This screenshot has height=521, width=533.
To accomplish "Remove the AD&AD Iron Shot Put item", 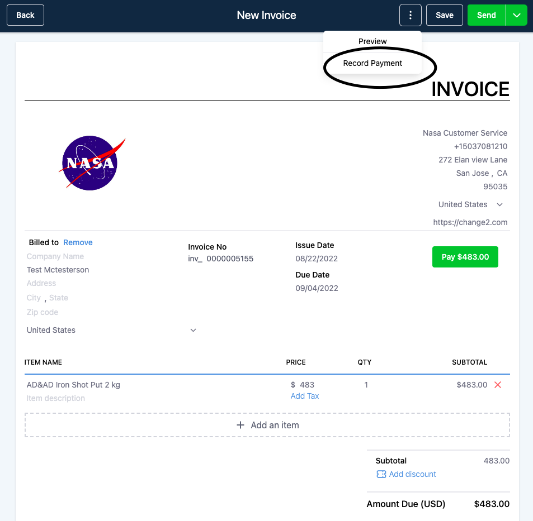I will coord(498,385).
